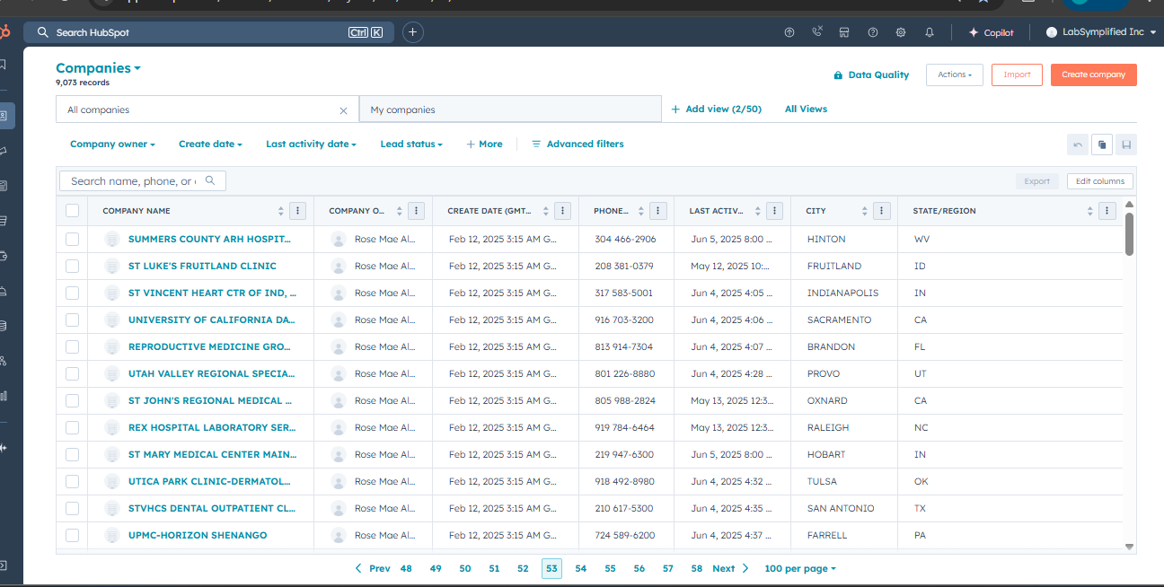The width and height of the screenshot is (1164, 587).
Task: Check the Utah Valley Regional row checkbox
Action: point(72,373)
